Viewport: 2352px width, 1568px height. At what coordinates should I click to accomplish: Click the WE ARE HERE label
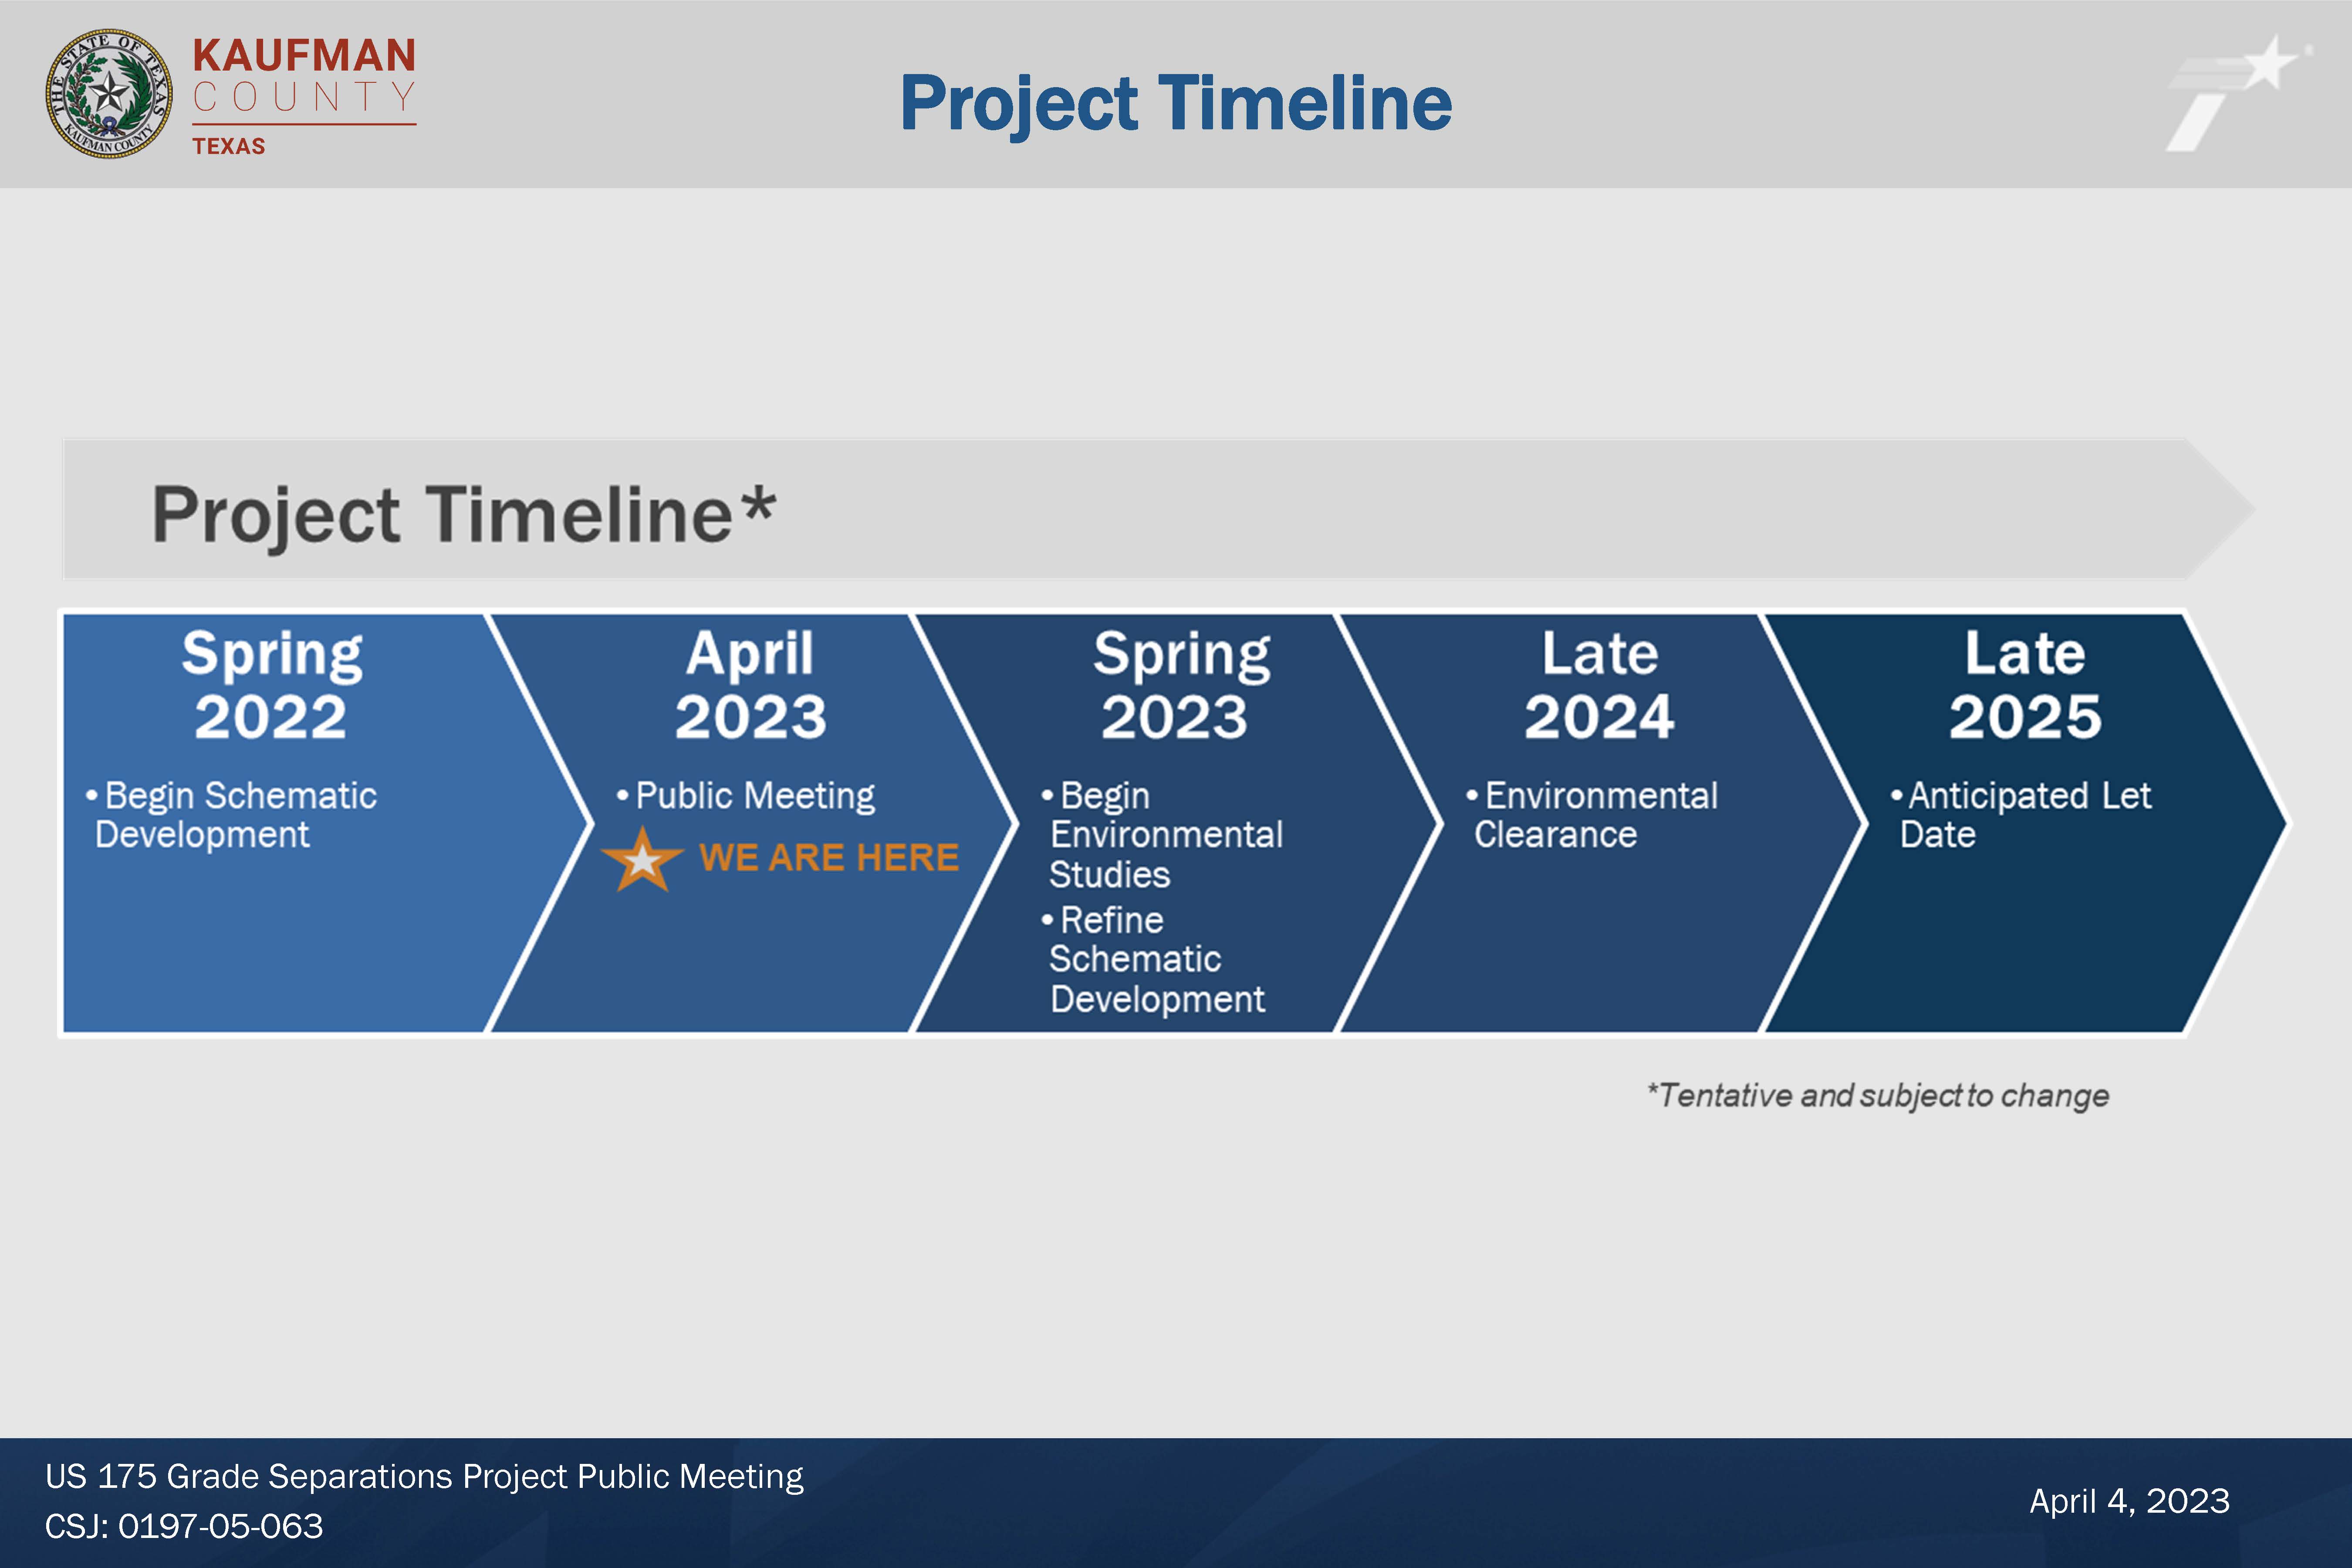pos(829,858)
